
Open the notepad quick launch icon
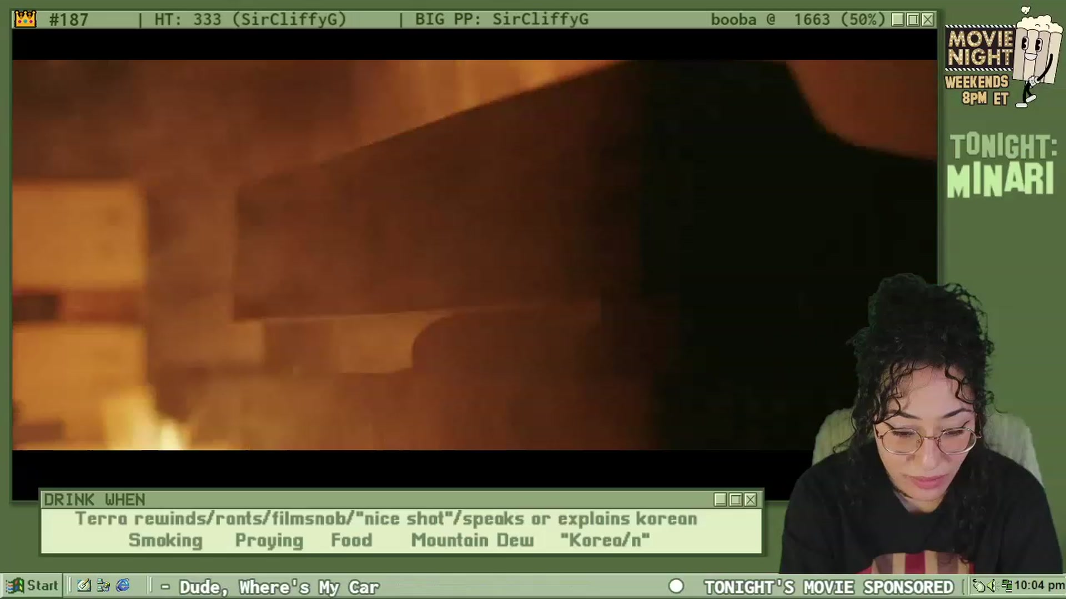(84, 586)
